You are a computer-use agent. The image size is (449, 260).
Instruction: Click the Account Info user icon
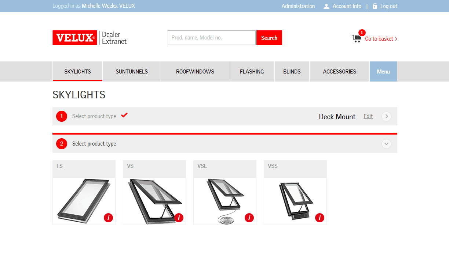(326, 6)
